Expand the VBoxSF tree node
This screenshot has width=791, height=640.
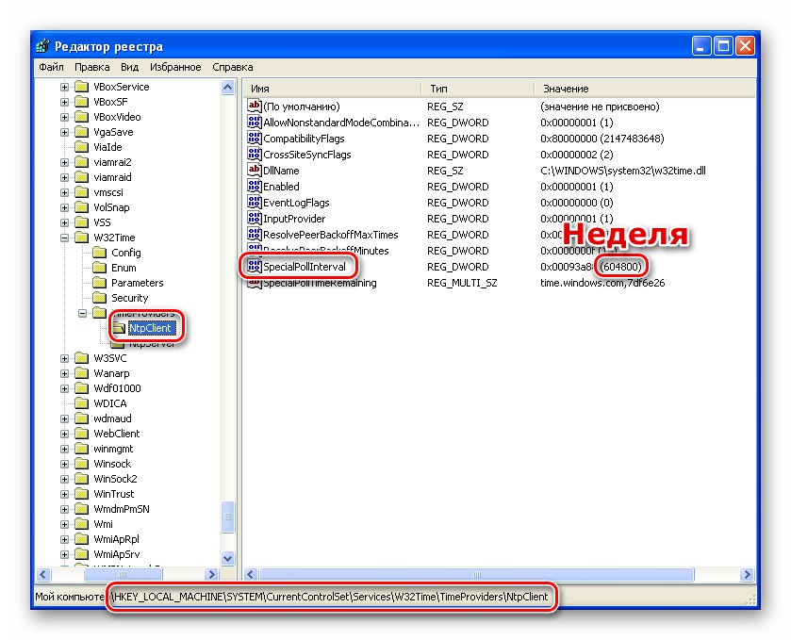pyautogui.click(x=64, y=102)
